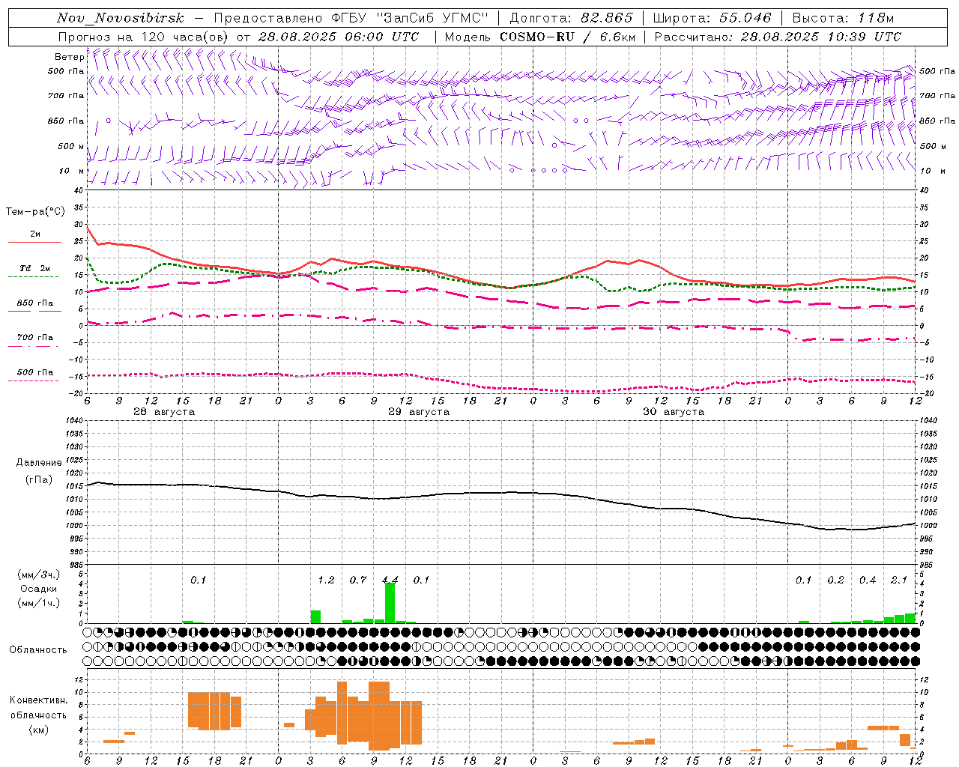
Task: Click the '500 м' label left of the wind panel
Action: 71,146
